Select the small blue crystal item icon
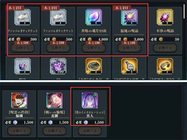 point(23,66)
